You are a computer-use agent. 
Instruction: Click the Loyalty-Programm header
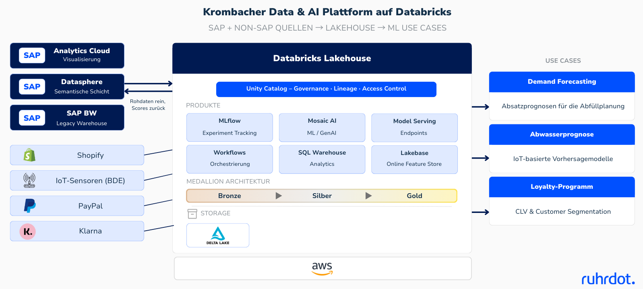(x=562, y=187)
